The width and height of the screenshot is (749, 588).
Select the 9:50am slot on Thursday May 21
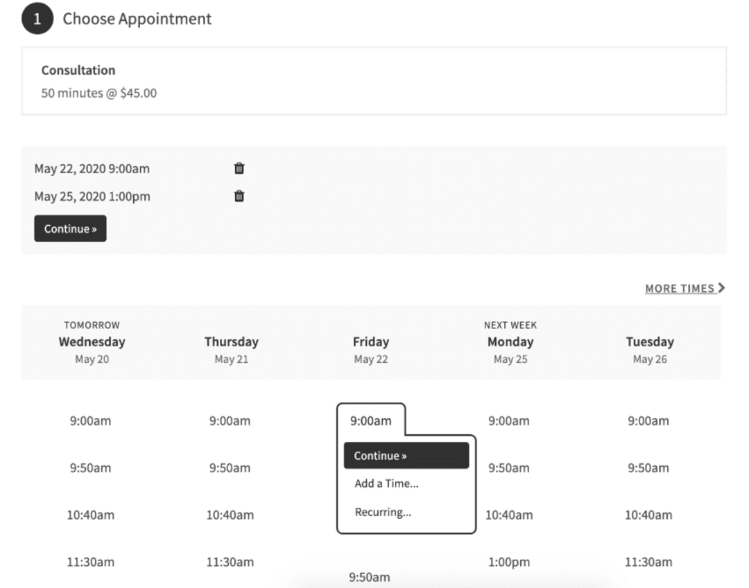[231, 467]
